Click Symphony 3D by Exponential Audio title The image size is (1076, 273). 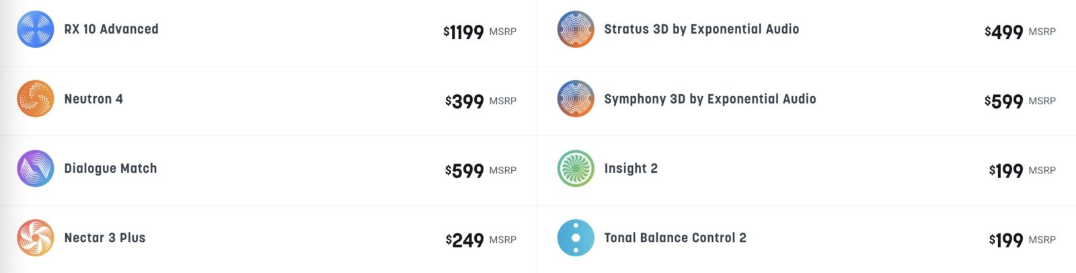tap(709, 99)
